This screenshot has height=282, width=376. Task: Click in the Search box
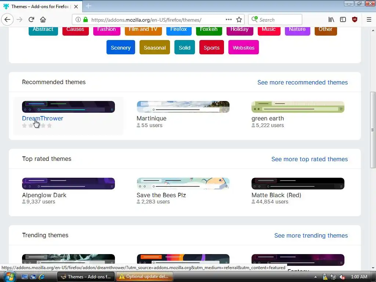click(x=275, y=20)
